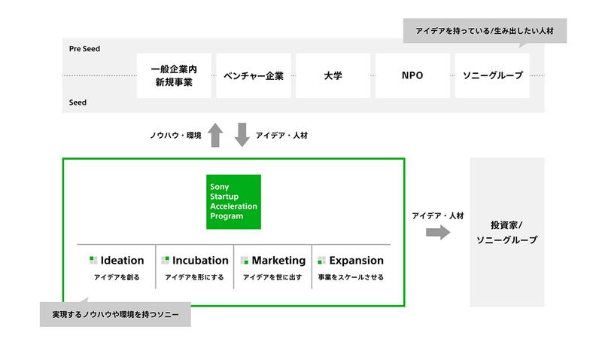Click the Pre Seed label

[x=84, y=49]
